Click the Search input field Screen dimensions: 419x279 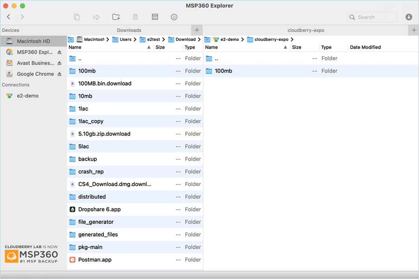375,17
